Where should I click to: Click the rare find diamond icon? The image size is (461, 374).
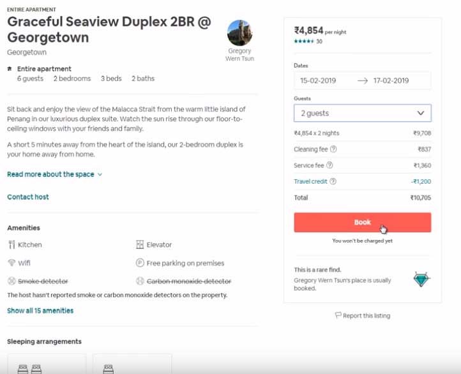[421, 279]
